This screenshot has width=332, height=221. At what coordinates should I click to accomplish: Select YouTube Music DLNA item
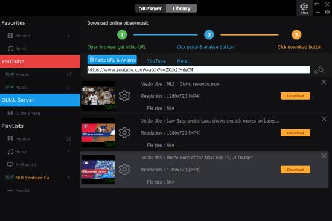coord(40,87)
